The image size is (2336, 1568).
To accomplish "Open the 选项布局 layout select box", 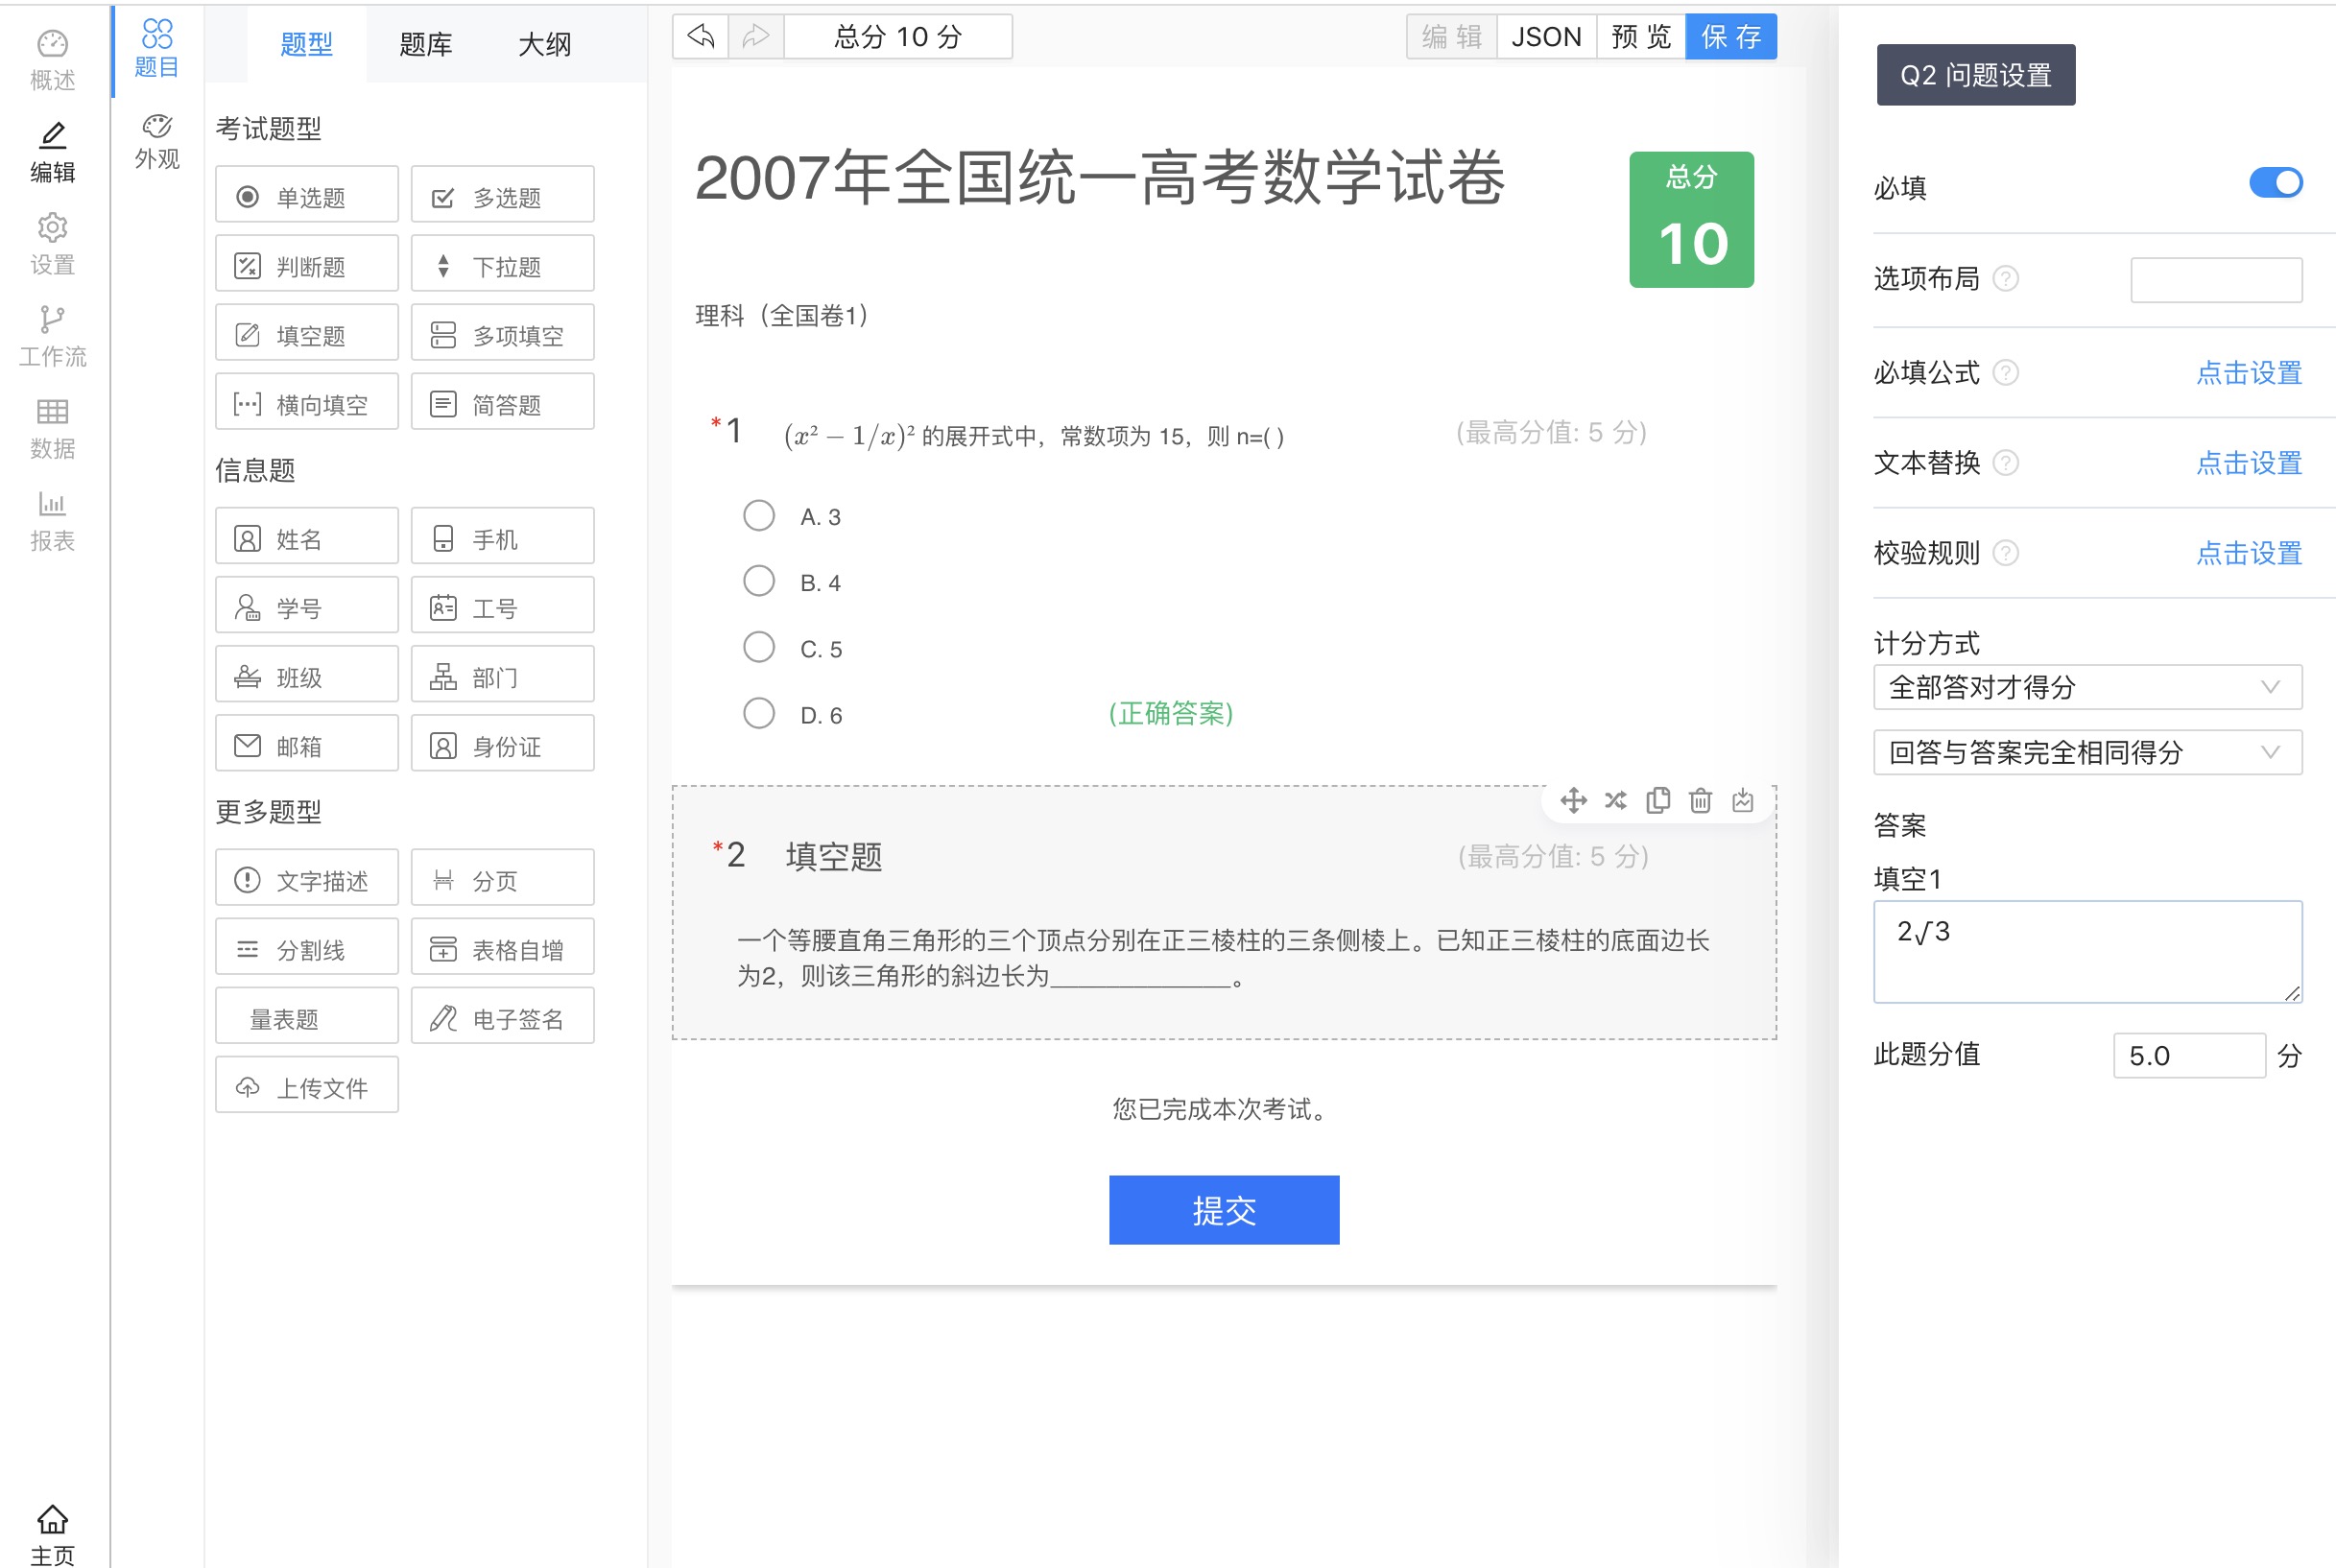I will click(2215, 279).
